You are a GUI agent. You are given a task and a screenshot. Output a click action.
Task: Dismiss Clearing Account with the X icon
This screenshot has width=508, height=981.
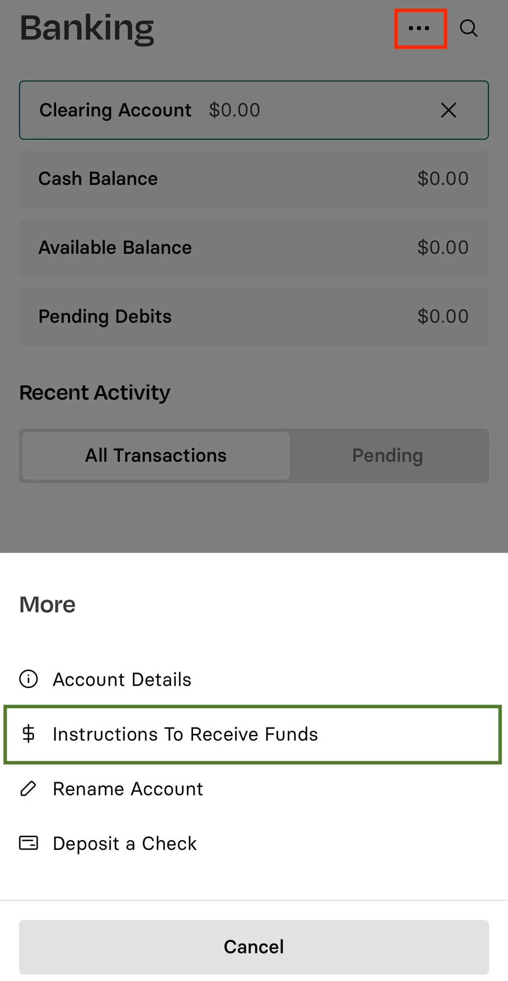pyautogui.click(x=448, y=110)
